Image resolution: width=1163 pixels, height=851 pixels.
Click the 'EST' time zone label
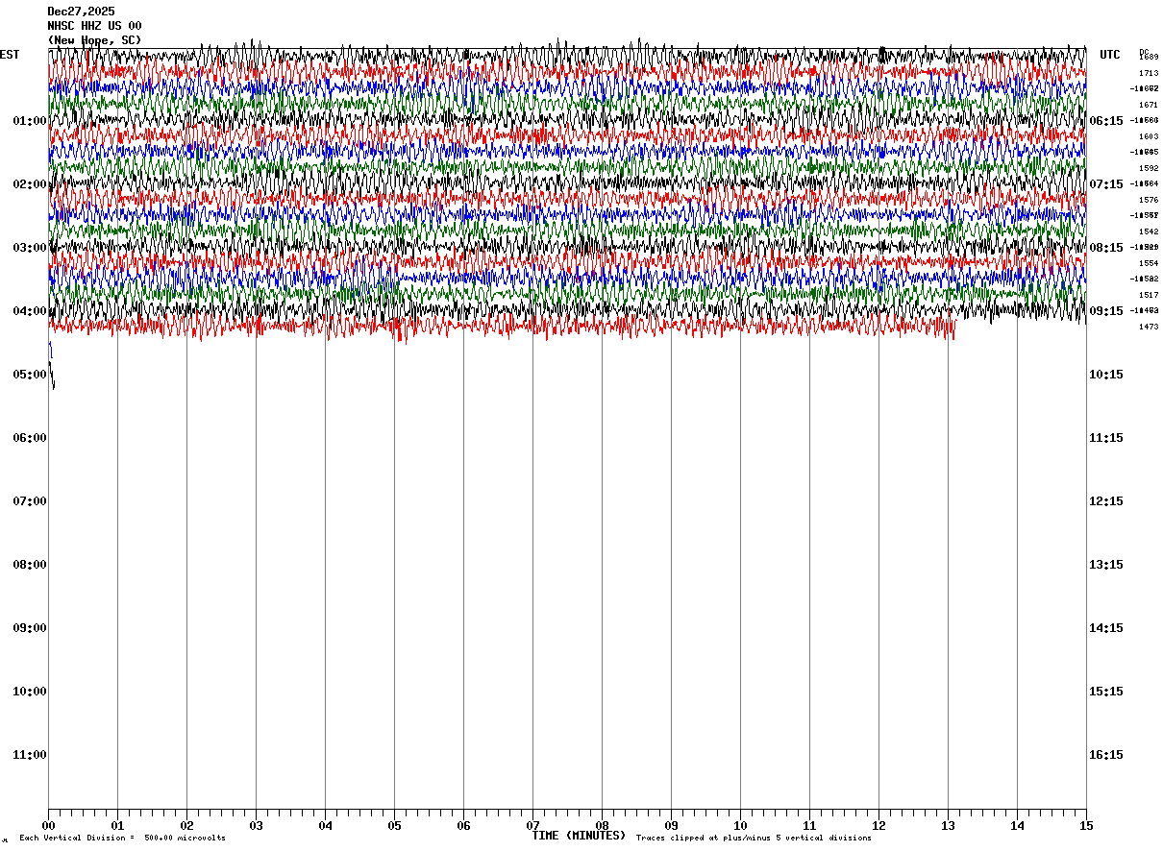pos(10,55)
